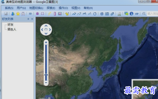Click the hand icon in pan control
The width and height of the screenshot is (158, 99).
(46, 30)
